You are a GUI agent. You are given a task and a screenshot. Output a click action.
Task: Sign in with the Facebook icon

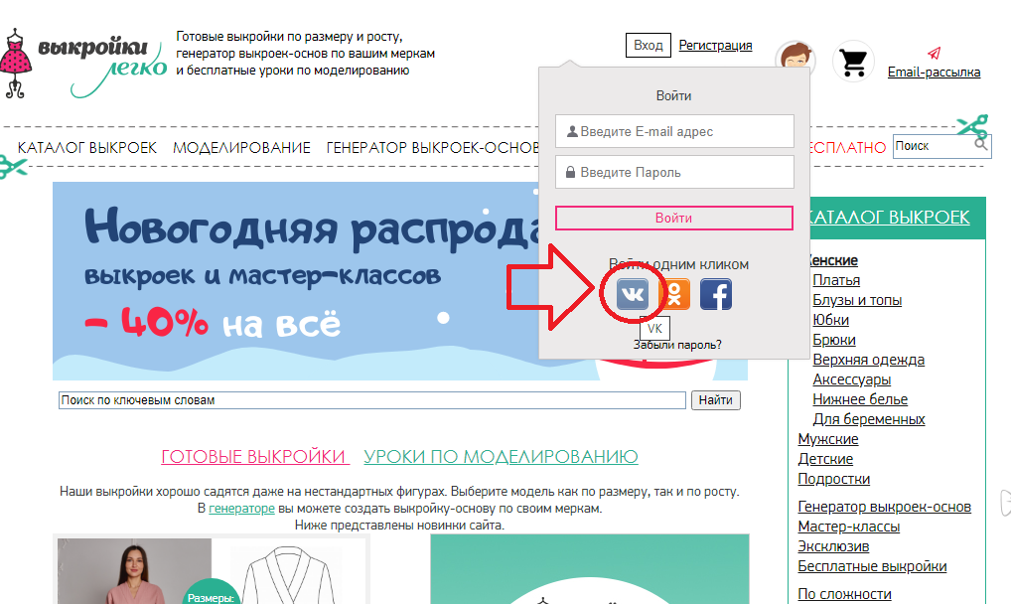[716, 294]
